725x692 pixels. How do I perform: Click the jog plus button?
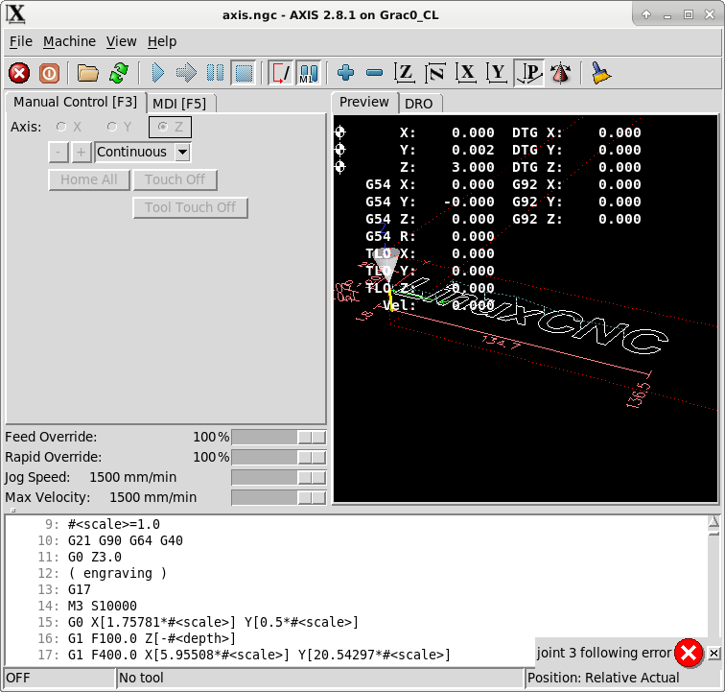81,152
